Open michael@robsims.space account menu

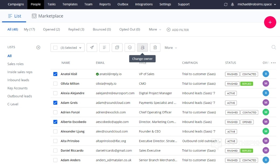[257, 4]
